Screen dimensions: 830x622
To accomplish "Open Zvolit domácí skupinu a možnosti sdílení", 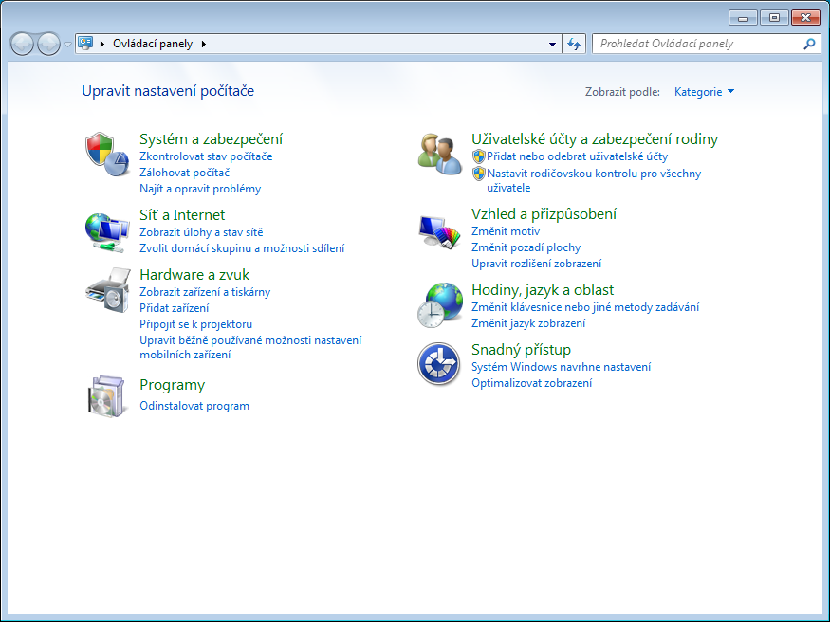I will pos(242,248).
